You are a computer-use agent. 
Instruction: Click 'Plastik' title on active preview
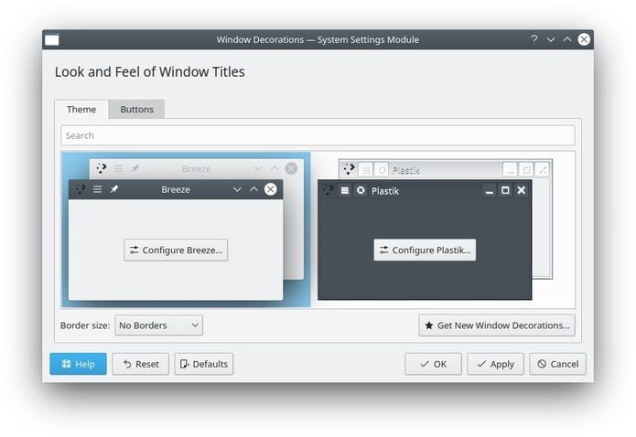coord(385,191)
